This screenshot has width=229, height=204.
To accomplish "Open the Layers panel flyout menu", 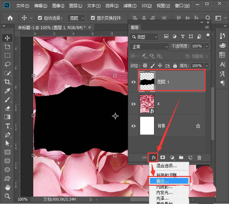I will (207, 27).
